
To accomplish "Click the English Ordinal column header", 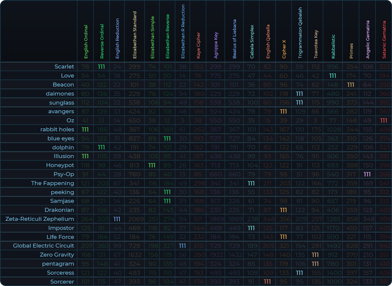I will [x=86, y=42].
